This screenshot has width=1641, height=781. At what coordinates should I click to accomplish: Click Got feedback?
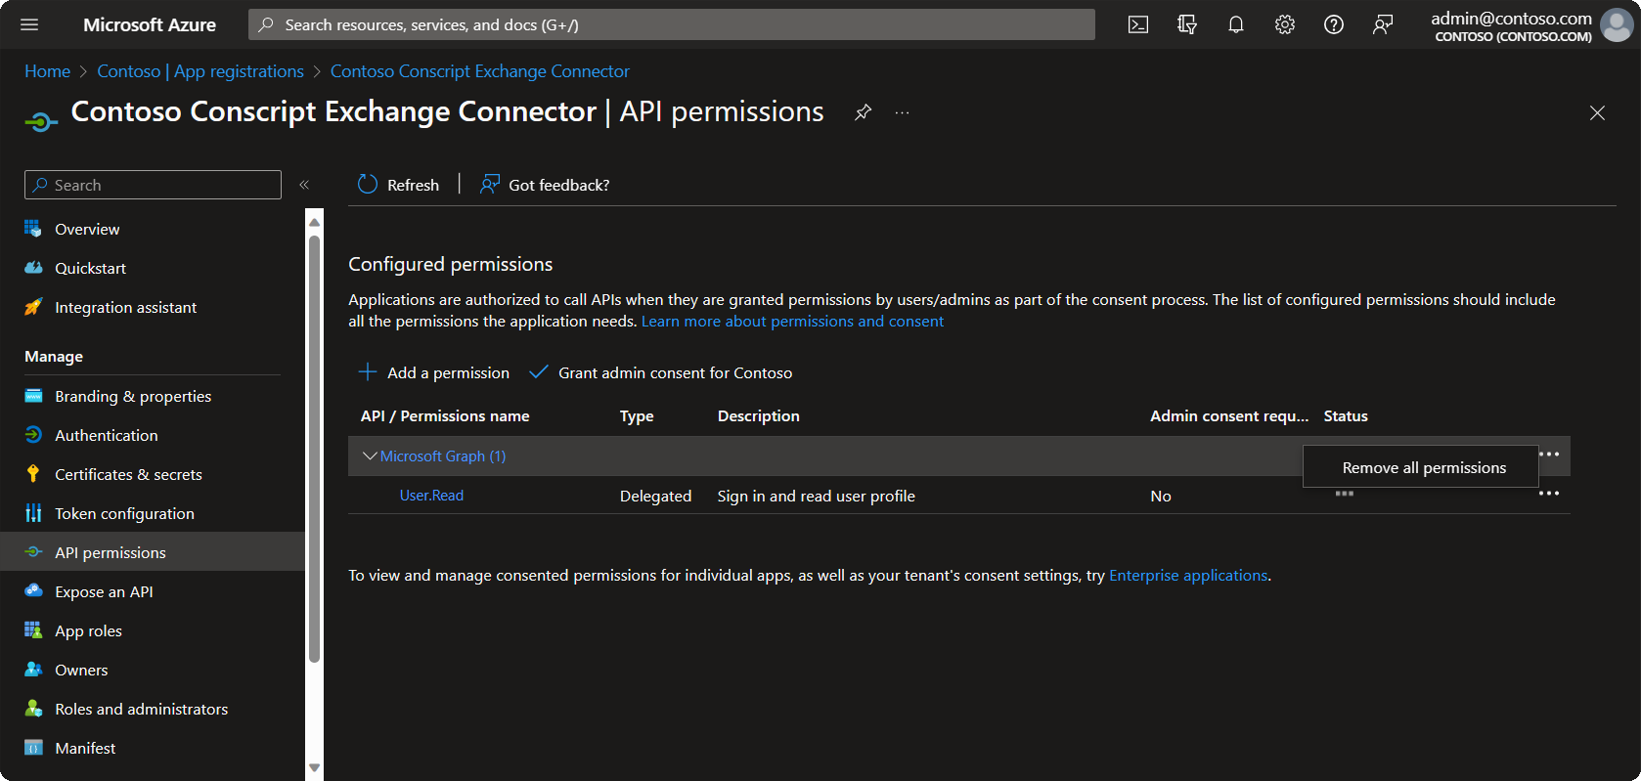[545, 185]
